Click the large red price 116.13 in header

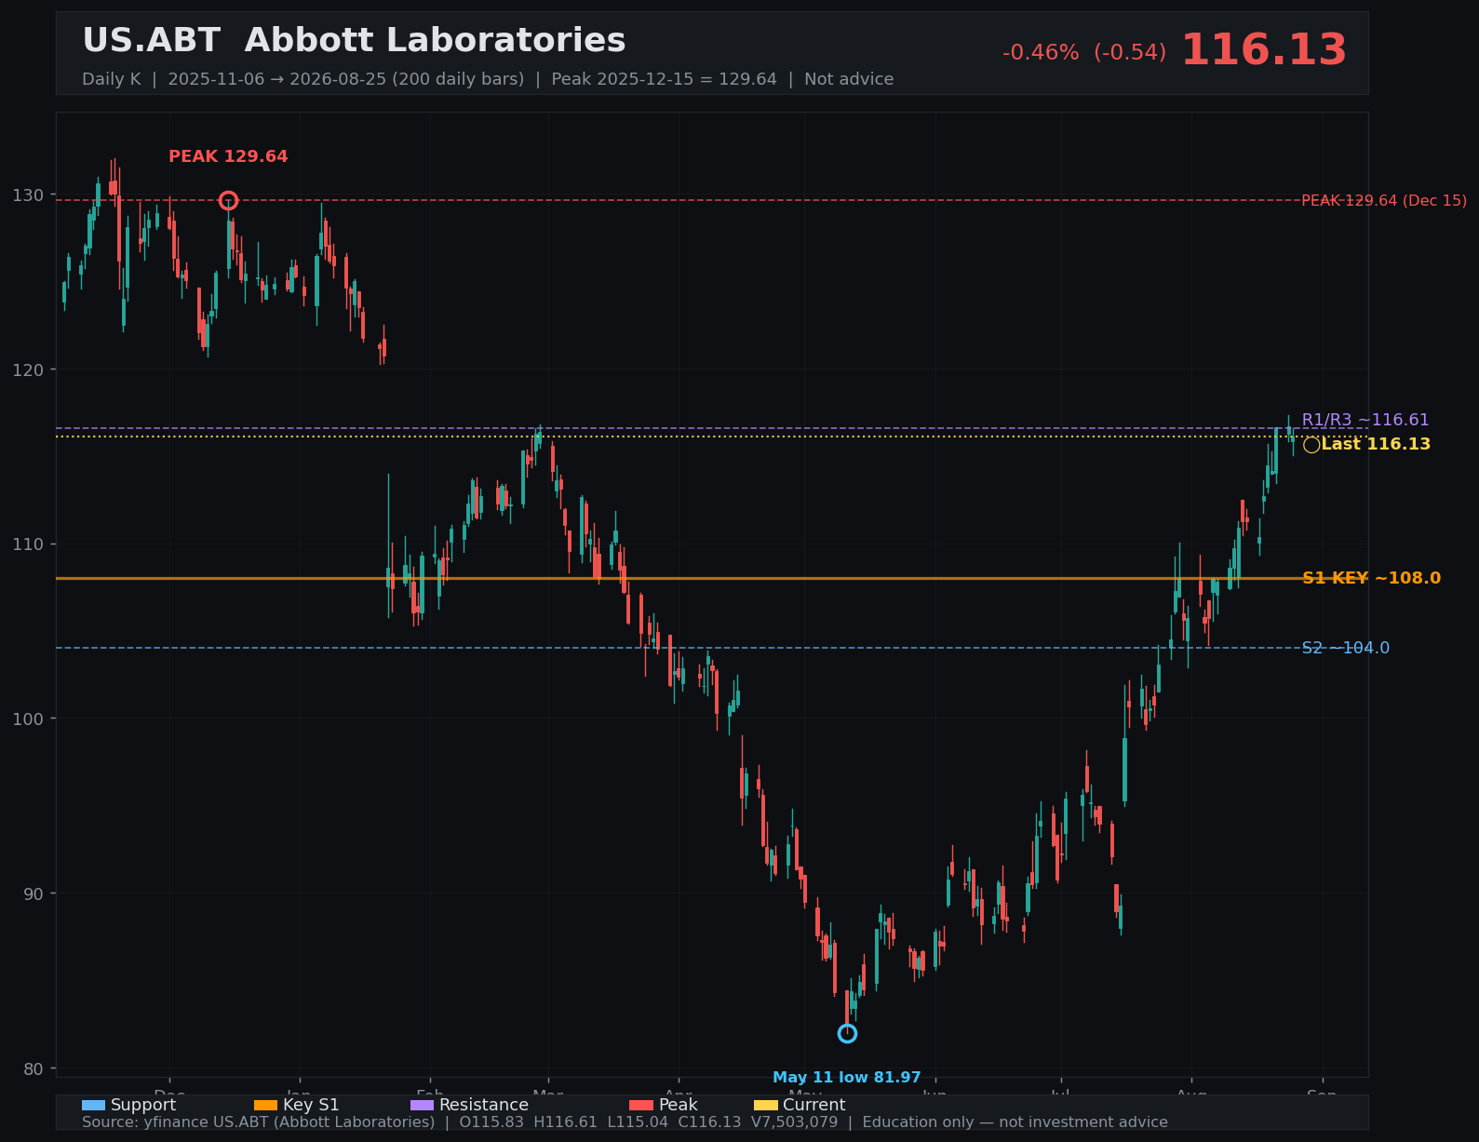point(1264,50)
